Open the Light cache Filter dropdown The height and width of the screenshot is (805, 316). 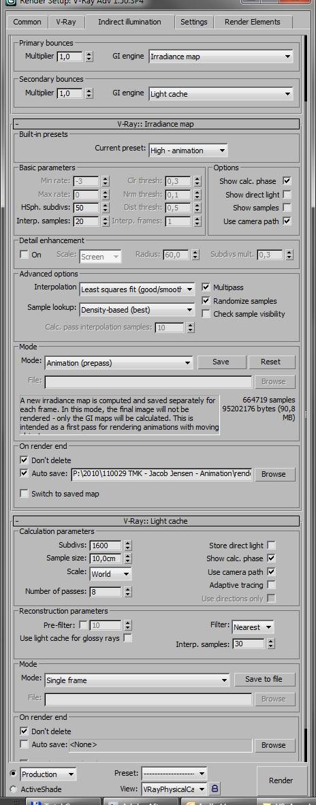pos(253,627)
